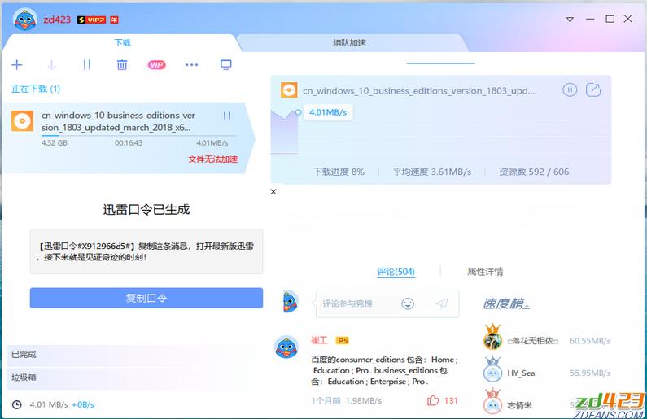Like the comment with thumbs-up icon

(x=433, y=400)
